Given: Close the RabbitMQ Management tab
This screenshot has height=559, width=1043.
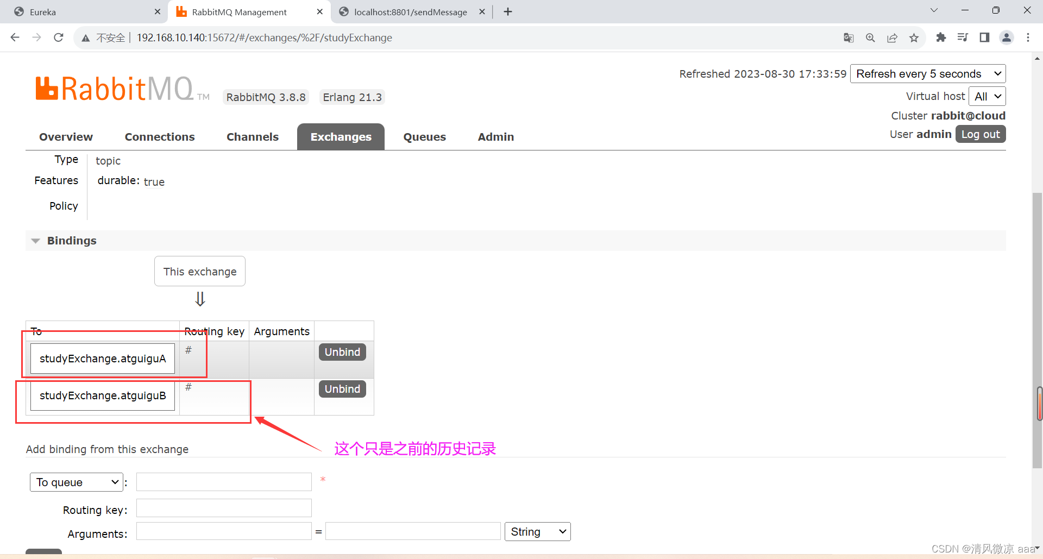Looking at the screenshot, I should [320, 11].
